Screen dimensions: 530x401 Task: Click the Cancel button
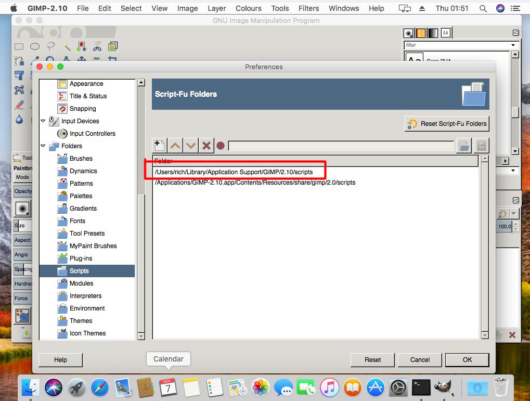(420, 360)
